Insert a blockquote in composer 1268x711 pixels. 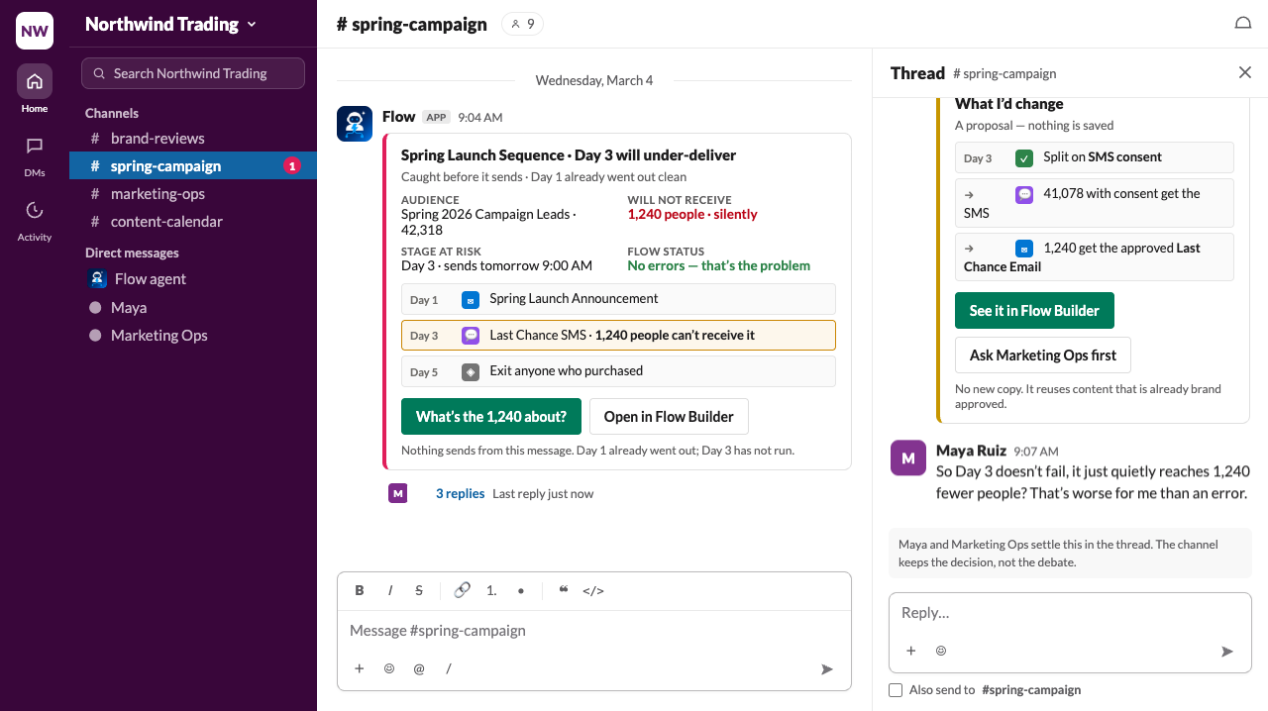pyautogui.click(x=564, y=590)
